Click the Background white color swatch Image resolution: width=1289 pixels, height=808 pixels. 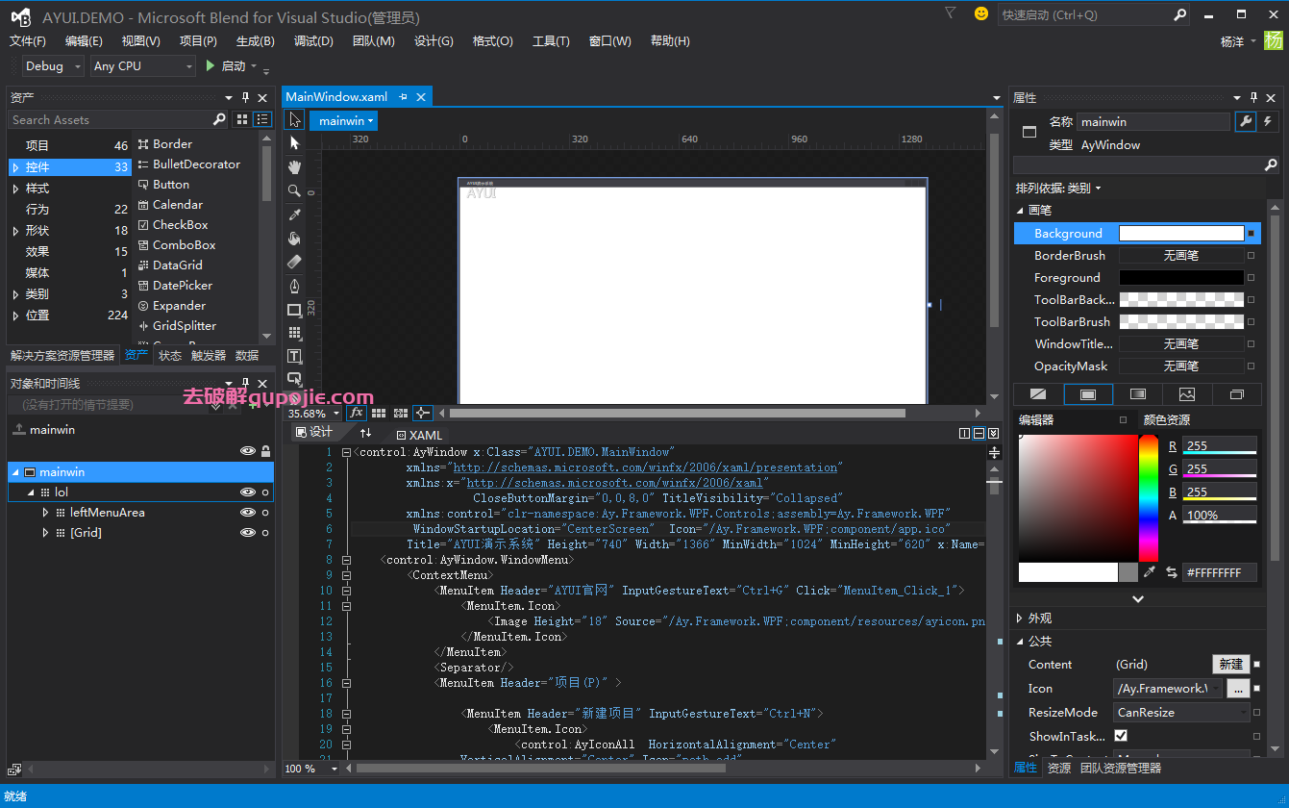point(1181,234)
